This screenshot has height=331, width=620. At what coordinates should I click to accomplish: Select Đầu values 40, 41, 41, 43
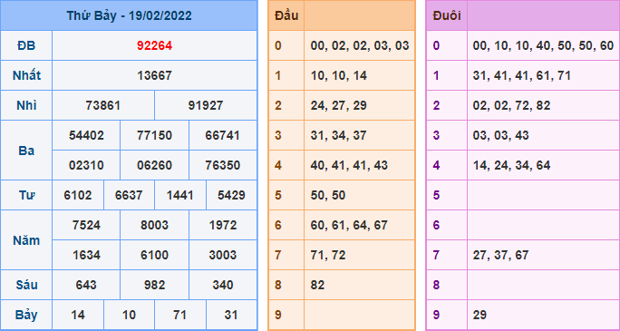[x=349, y=165]
